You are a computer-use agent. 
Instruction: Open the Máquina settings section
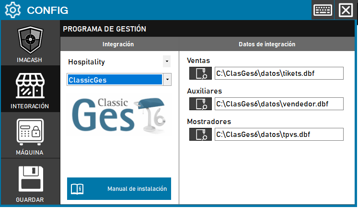click(30, 134)
